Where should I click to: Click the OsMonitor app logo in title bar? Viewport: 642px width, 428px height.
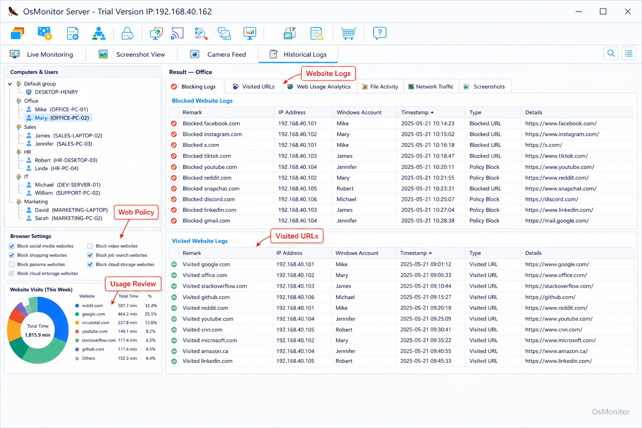pyautogui.click(x=13, y=11)
